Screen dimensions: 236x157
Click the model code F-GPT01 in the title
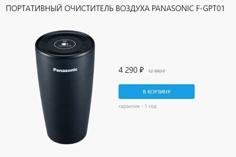click(x=210, y=8)
